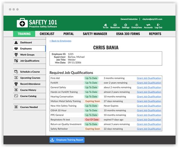
Task: Click the Record Attendance icon
Action: pyautogui.click(x=16, y=84)
